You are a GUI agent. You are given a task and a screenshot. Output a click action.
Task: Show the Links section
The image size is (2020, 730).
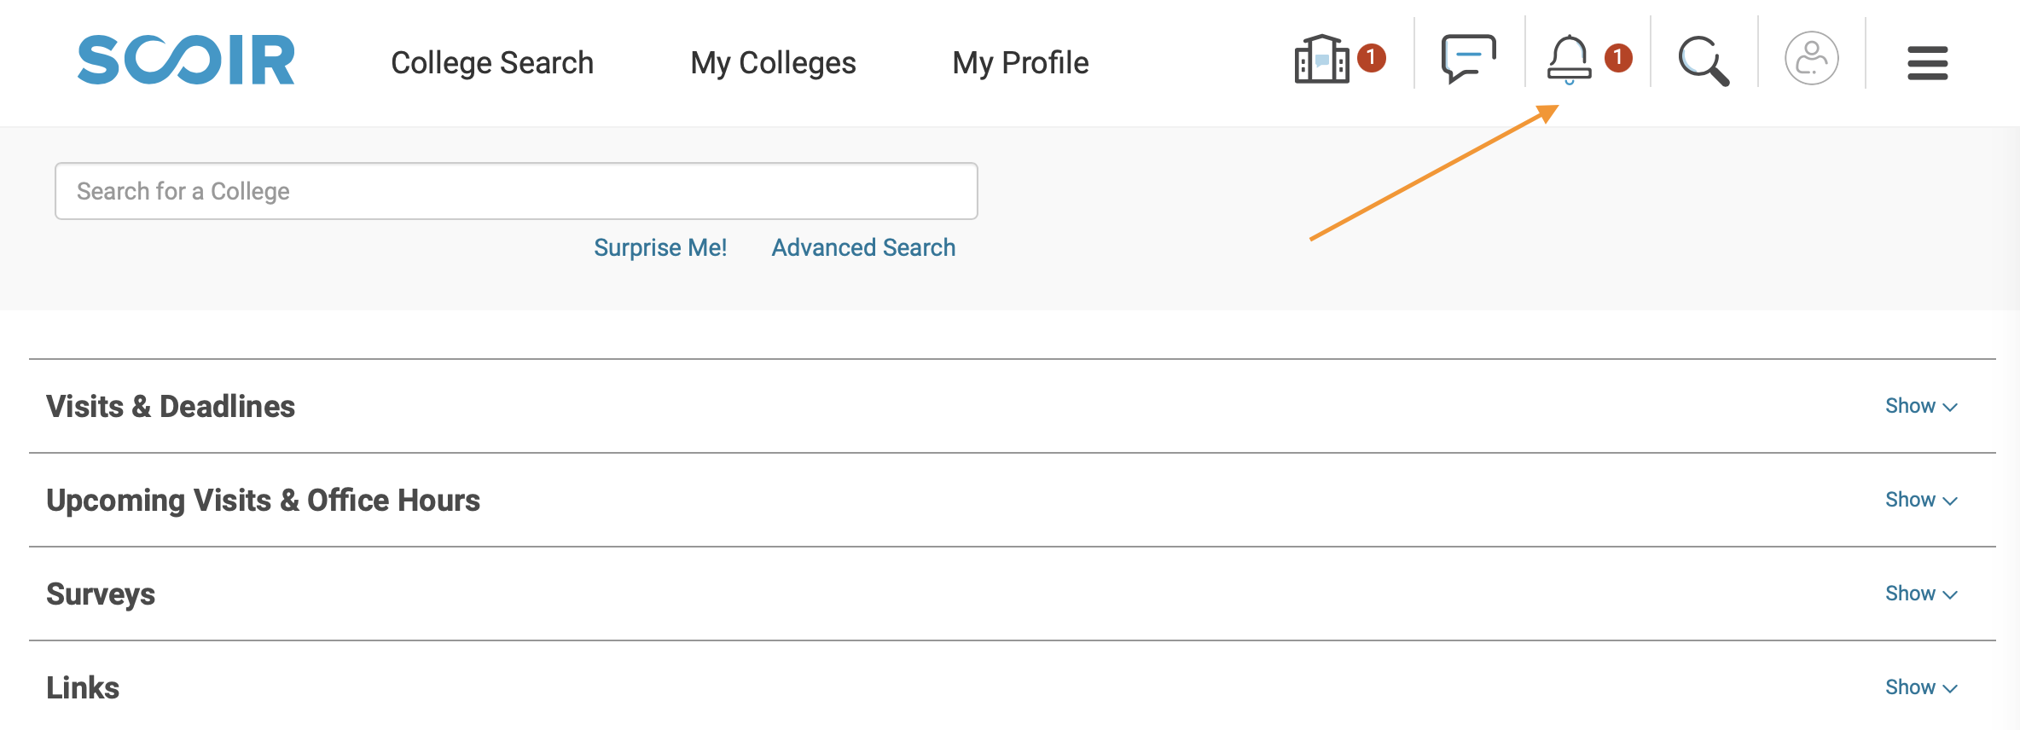tap(1921, 687)
